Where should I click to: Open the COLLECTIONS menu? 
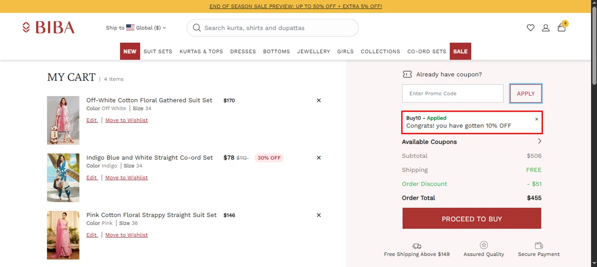(380, 51)
